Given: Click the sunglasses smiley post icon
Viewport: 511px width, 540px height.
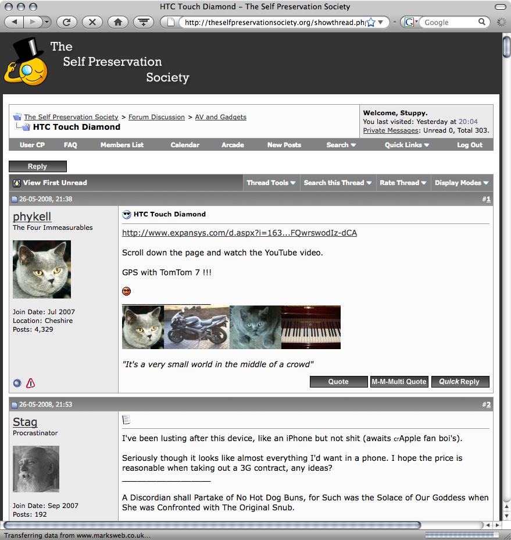Looking at the screenshot, I should (127, 215).
